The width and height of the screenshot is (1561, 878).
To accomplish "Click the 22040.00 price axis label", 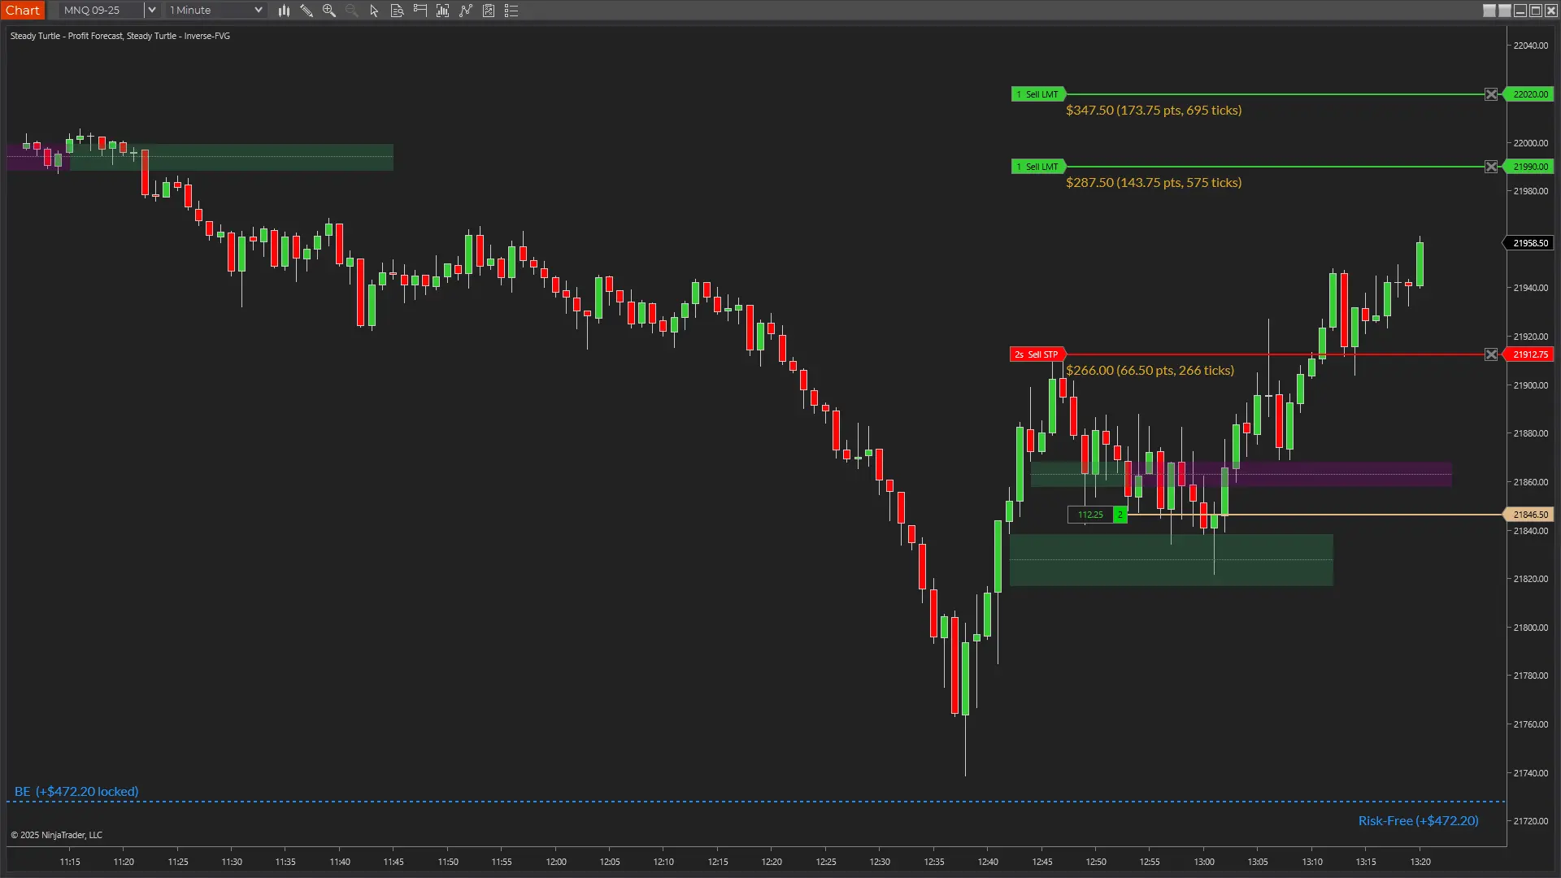I will coord(1530,46).
